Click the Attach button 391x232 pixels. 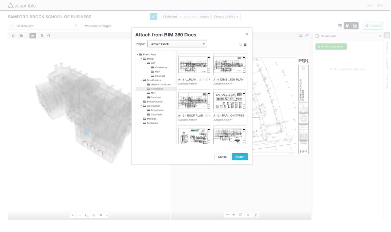point(240,157)
